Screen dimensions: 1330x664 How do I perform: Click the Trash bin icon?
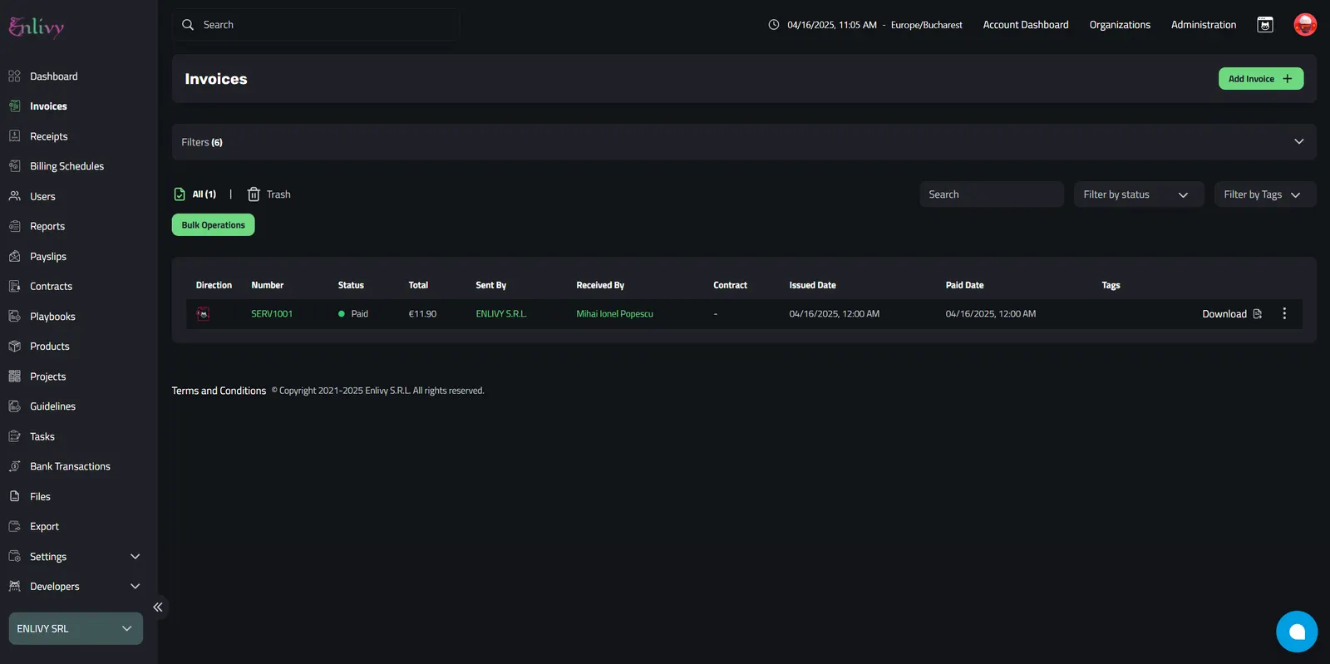(254, 194)
